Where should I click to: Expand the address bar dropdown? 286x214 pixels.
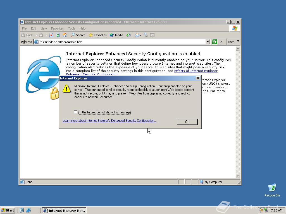coord(208,42)
